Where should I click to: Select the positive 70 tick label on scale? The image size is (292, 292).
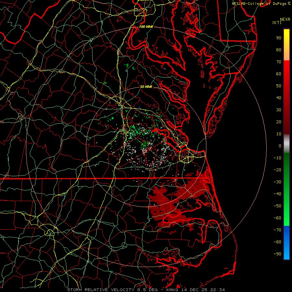(279, 62)
